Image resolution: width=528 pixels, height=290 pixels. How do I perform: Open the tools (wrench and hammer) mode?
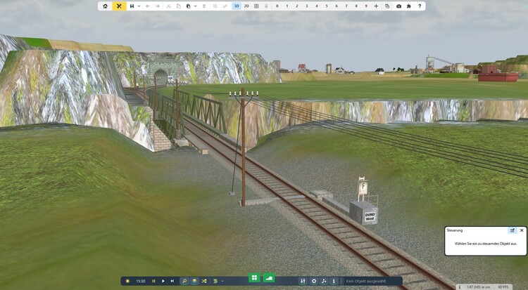point(119,6)
